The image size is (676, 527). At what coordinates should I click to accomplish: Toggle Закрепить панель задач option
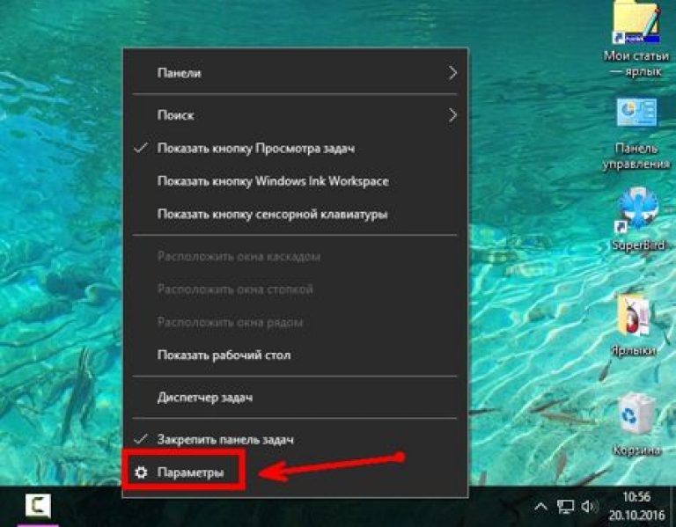tap(224, 438)
